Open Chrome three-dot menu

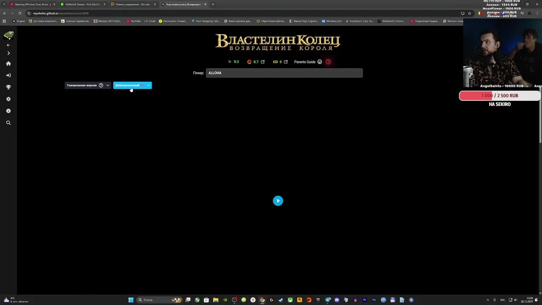tap(538, 13)
